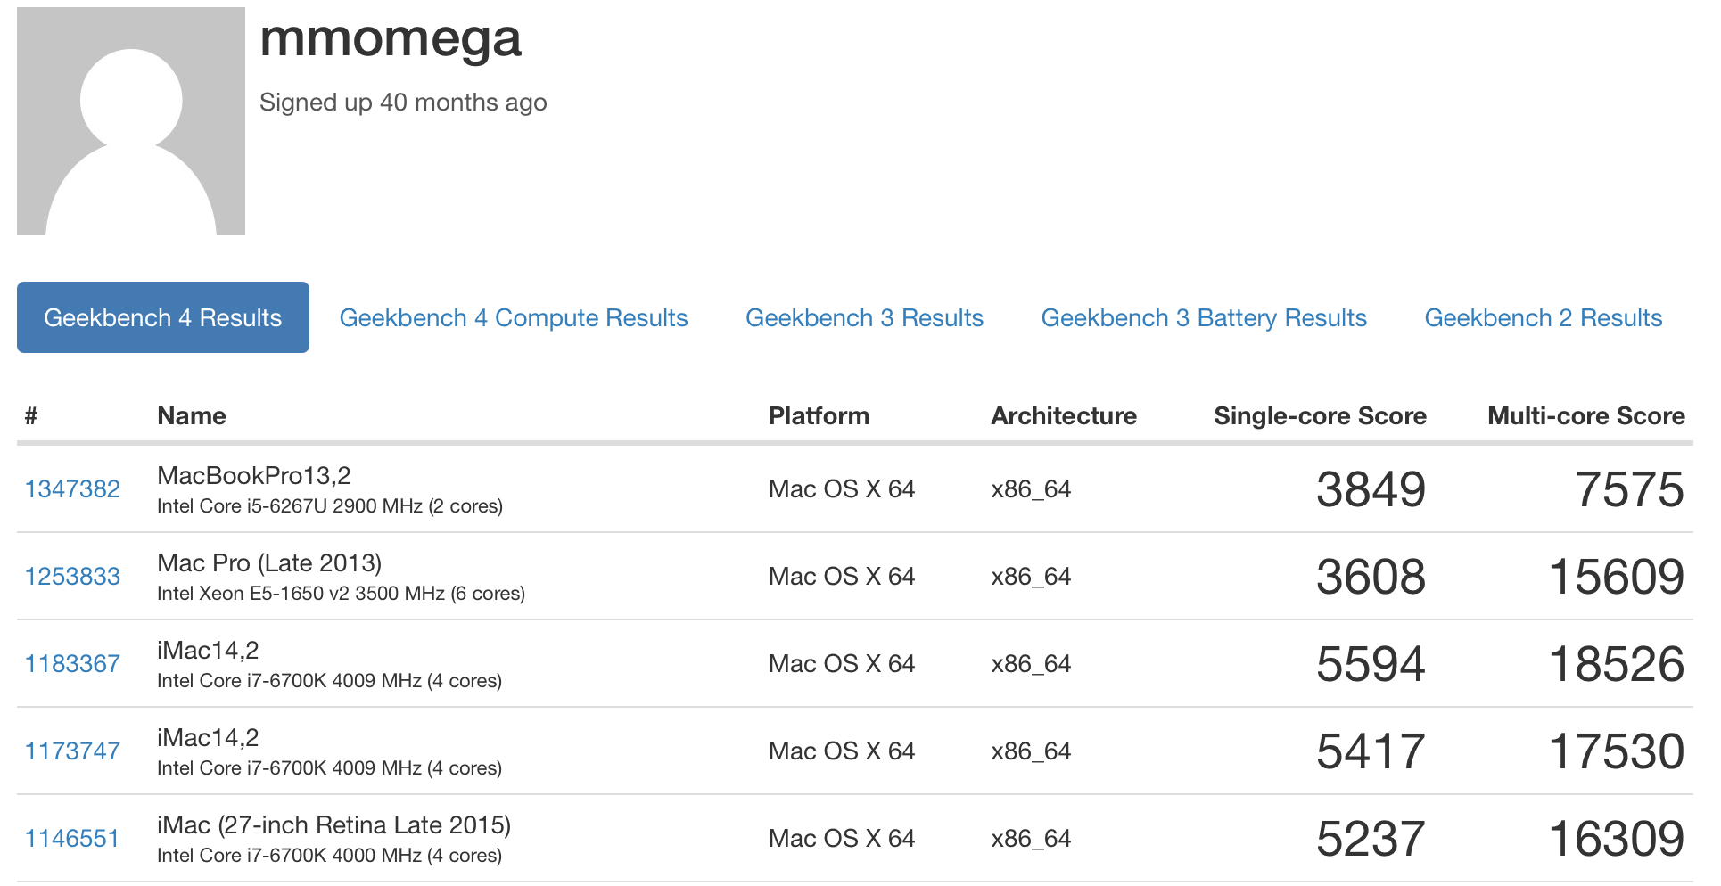Click the Multi-core Score column header
The height and width of the screenshot is (886, 1721).
[1586, 416]
